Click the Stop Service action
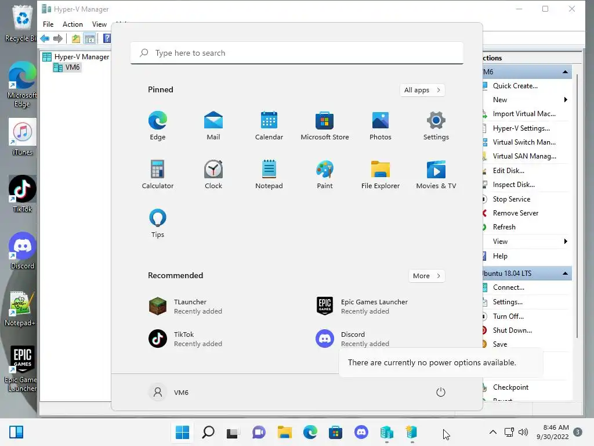Viewport: 594px width, 446px height. (512, 199)
